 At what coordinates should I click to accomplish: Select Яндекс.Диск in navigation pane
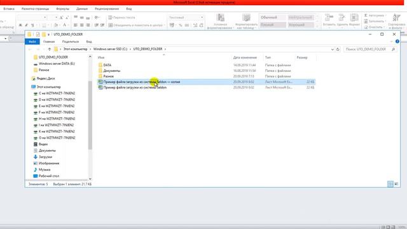coord(46,78)
